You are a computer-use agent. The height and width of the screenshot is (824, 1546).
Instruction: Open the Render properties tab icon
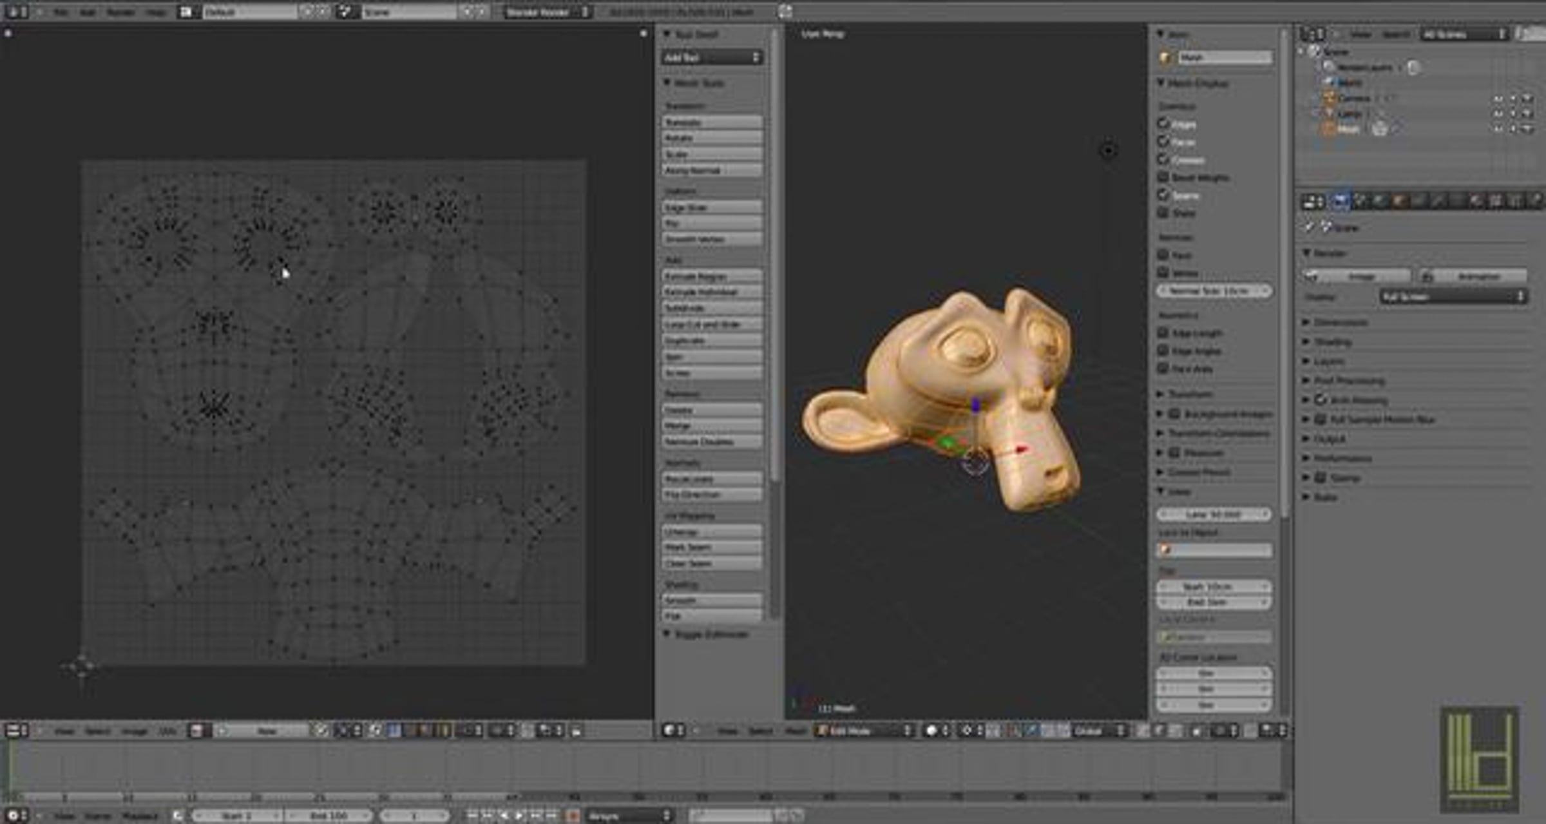click(x=1339, y=201)
